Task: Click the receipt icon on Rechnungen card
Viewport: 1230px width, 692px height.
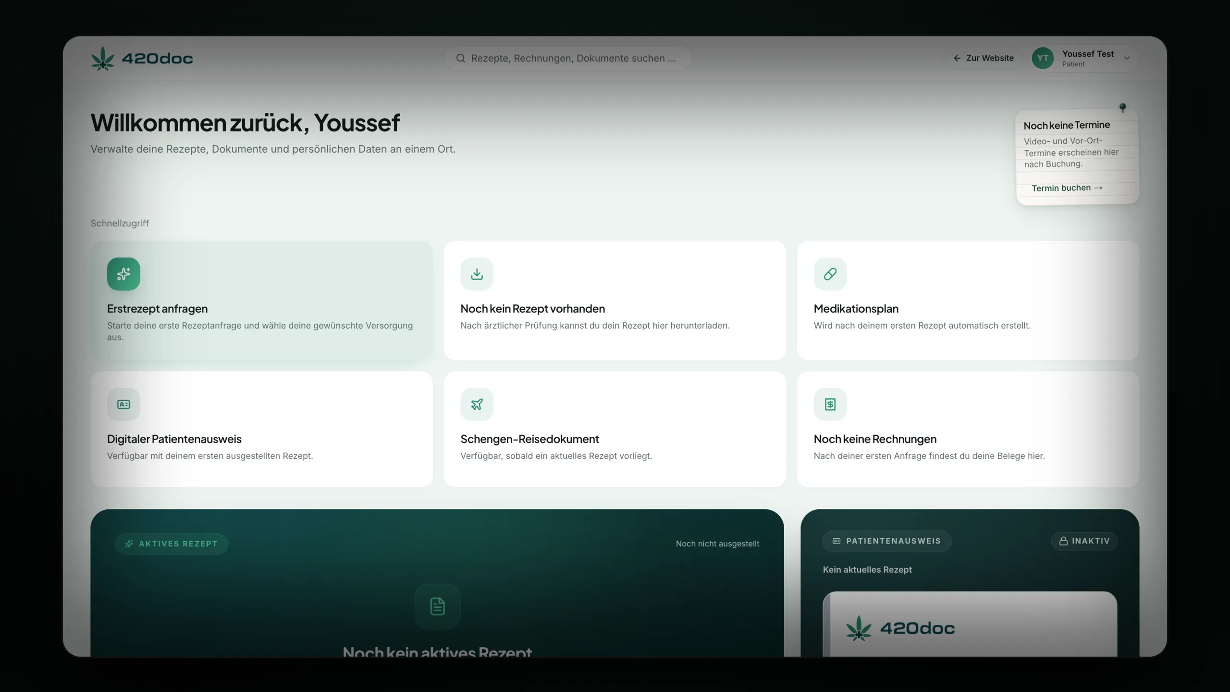Action: tap(830, 404)
